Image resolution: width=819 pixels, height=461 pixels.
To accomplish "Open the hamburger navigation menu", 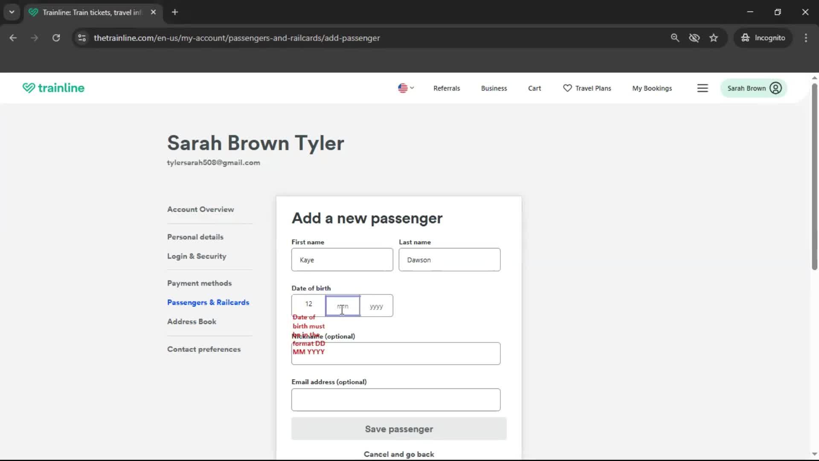I will pos(703,88).
